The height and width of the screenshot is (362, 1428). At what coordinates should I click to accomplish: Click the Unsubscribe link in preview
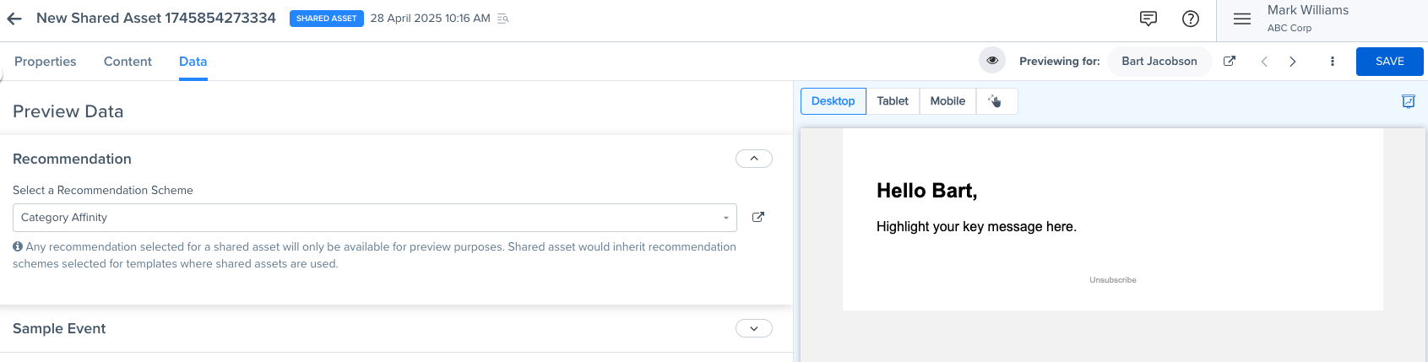1113,280
